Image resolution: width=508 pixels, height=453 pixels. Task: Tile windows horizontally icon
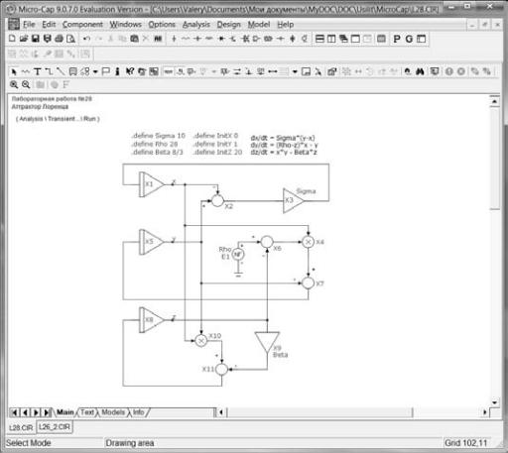[x=319, y=39]
